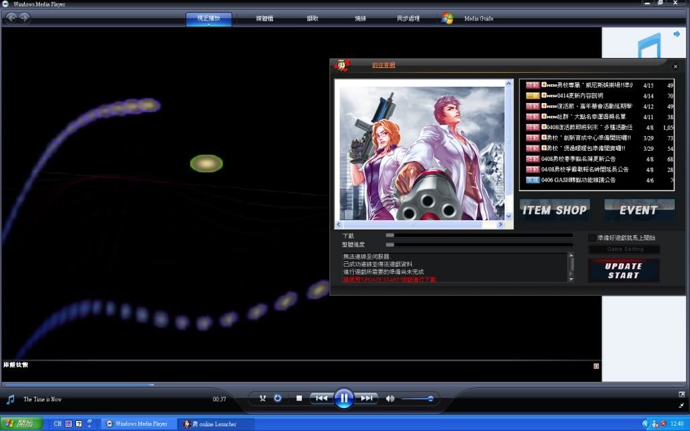Skip to the next track
This screenshot has height=431, width=690.
(x=366, y=399)
